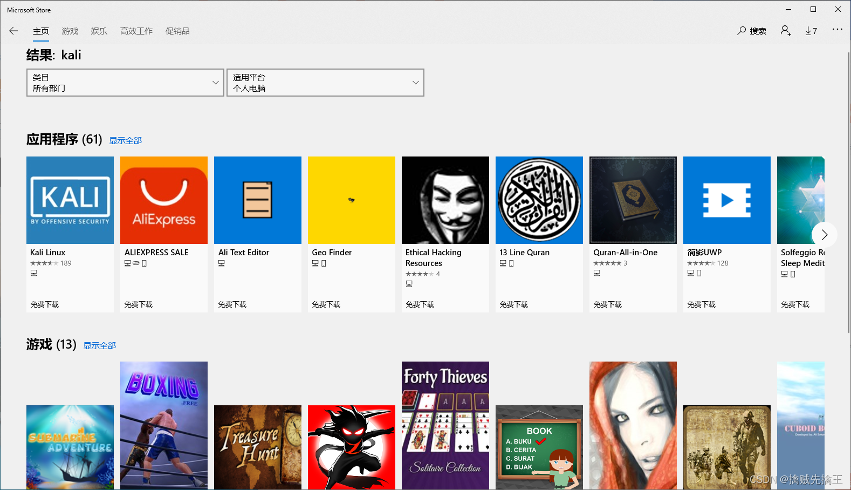Viewport: 851px width, 490px height.
Task: Click the 13 Line Quran title
Action: (524, 253)
